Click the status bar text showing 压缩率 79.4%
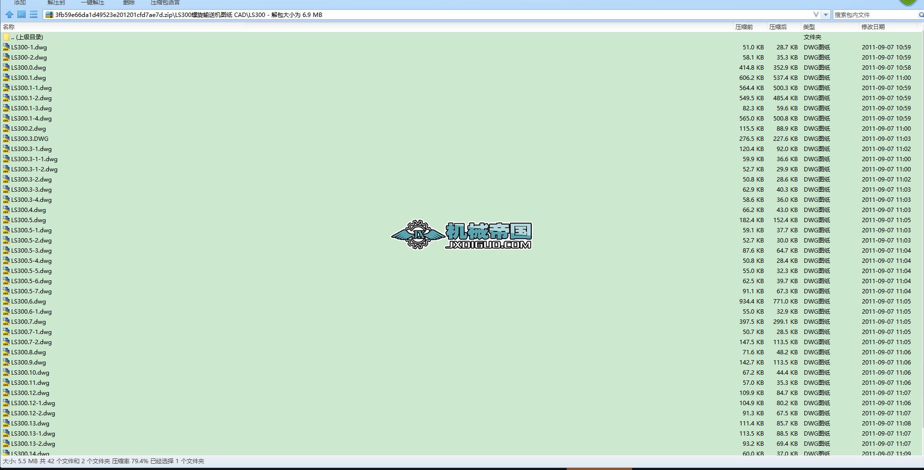This screenshot has width=924, height=470. 130,461
